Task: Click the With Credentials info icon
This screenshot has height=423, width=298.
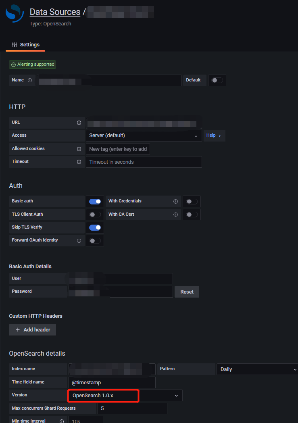Action: 175,201
